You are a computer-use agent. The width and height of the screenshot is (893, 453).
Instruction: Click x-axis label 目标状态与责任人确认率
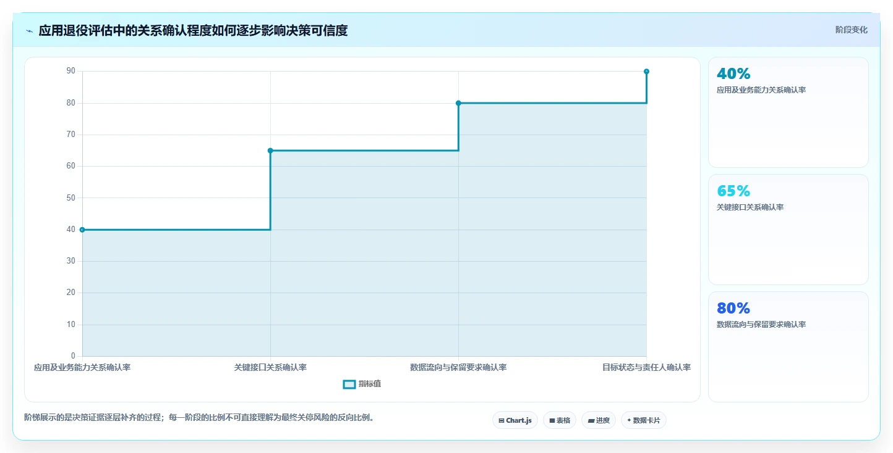(646, 367)
